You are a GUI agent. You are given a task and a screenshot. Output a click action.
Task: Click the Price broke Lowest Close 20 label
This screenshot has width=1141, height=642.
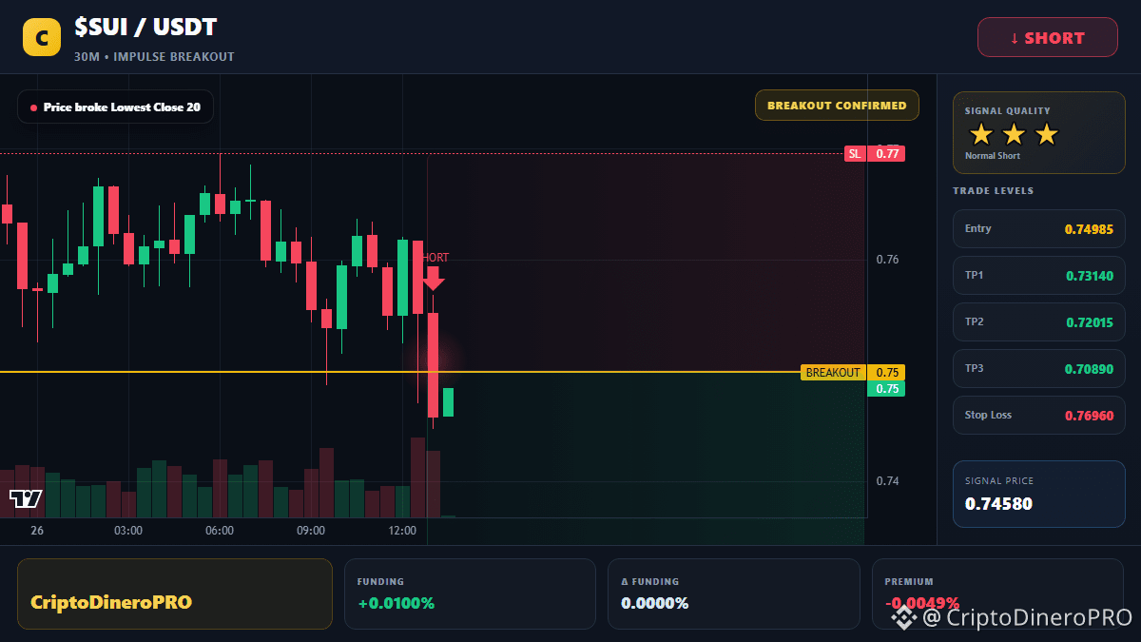(x=115, y=107)
